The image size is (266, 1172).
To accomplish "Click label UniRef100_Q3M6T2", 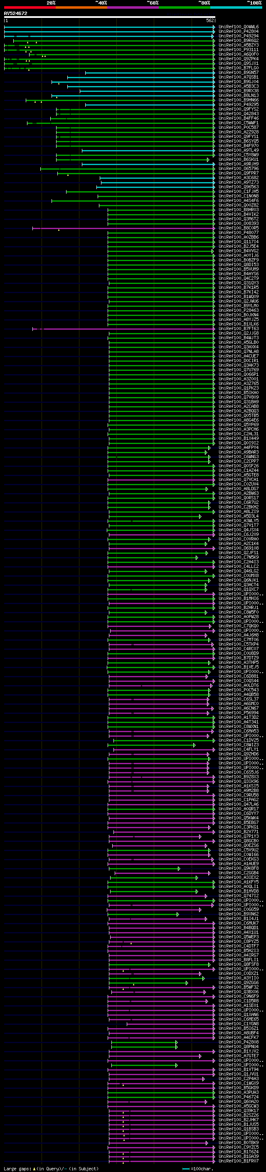I will click(238, 219).
